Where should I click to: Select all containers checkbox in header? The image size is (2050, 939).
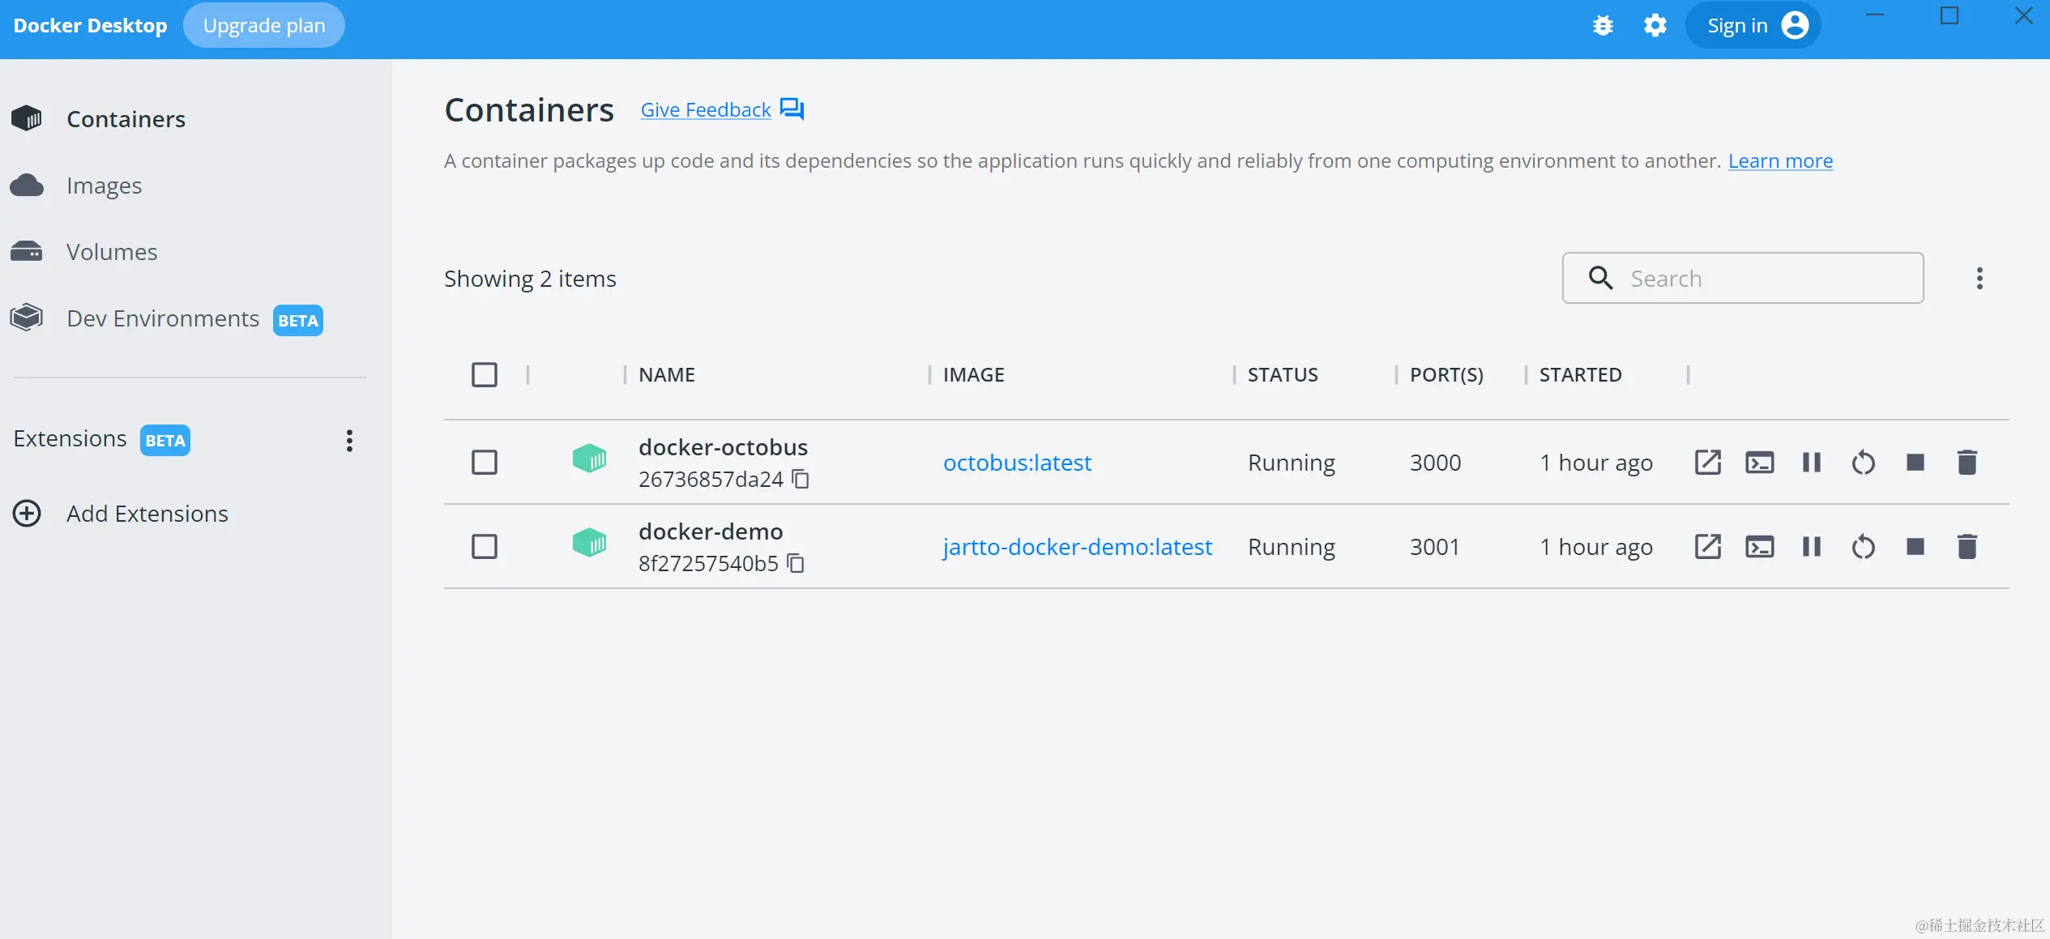pyautogui.click(x=485, y=374)
